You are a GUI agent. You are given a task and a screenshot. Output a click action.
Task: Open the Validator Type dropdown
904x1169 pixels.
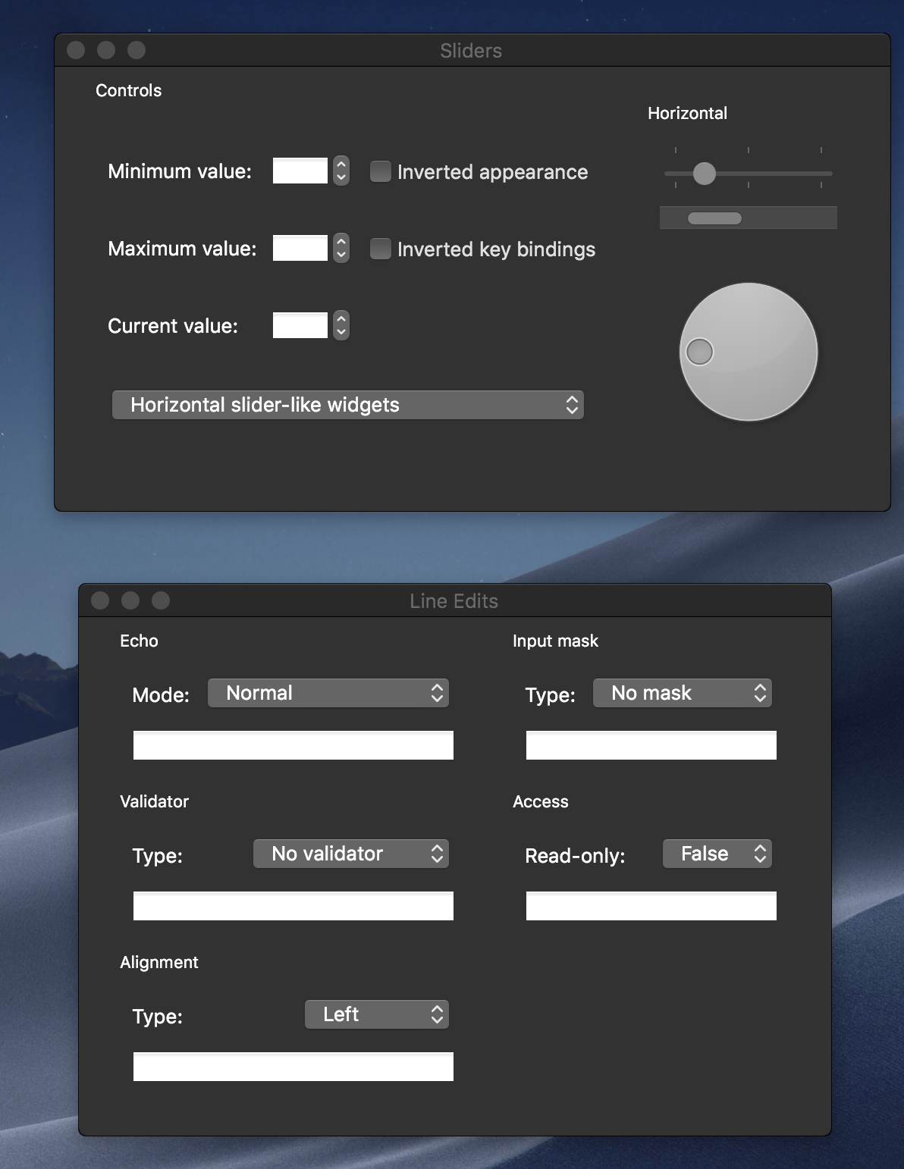point(350,854)
